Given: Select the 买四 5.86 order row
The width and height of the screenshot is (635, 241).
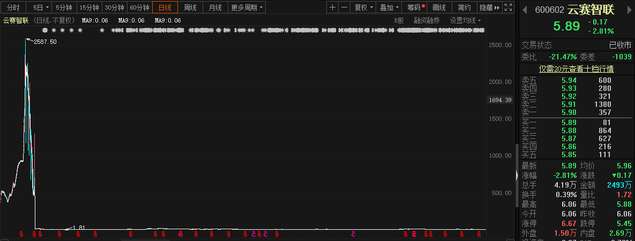Looking at the screenshot, I should pyautogui.click(x=576, y=146).
